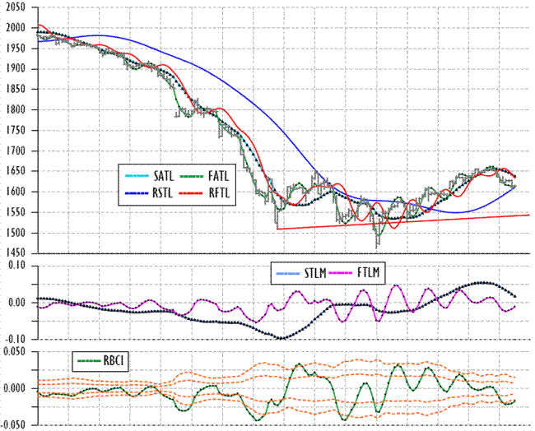Click the cyan SATL legend line sample
535x431 pixels.
click(x=137, y=176)
